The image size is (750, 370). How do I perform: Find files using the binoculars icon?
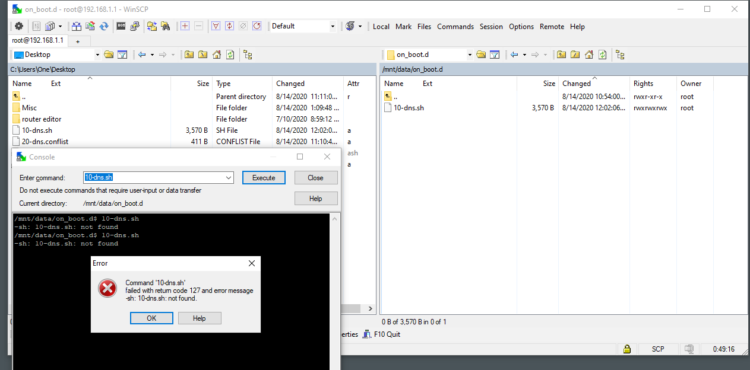[167, 27]
